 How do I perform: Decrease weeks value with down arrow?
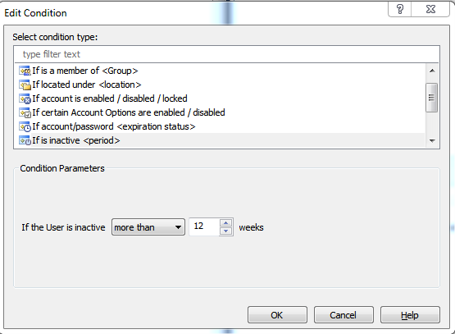point(225,231)
